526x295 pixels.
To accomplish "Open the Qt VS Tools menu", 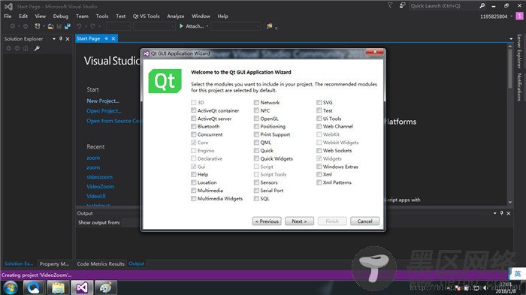I will (146, 16).
